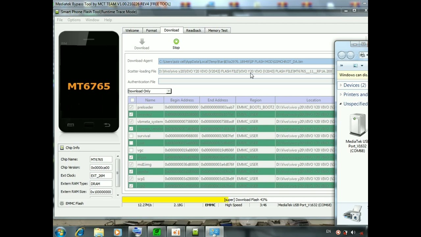This screenshot has height=237, width=421.
Task: Switch to the Flash Tool taskbar icon
Action: 195,232
